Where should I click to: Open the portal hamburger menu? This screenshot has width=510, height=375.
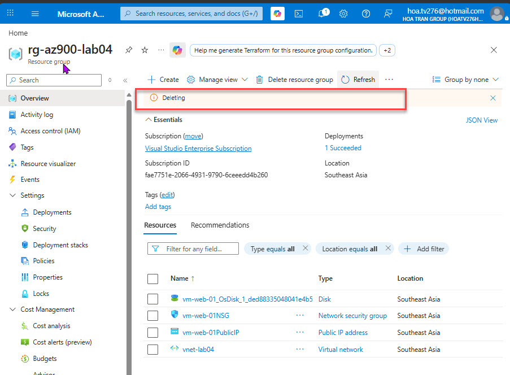(35, 14)
